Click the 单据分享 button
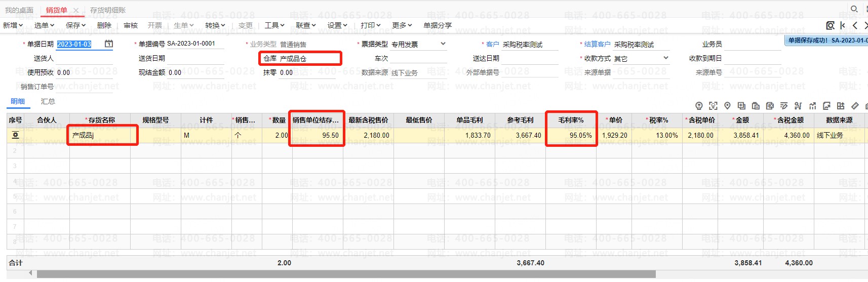This screenshot has width=868, height=282. pyautogui.click(x=438, y=25)
